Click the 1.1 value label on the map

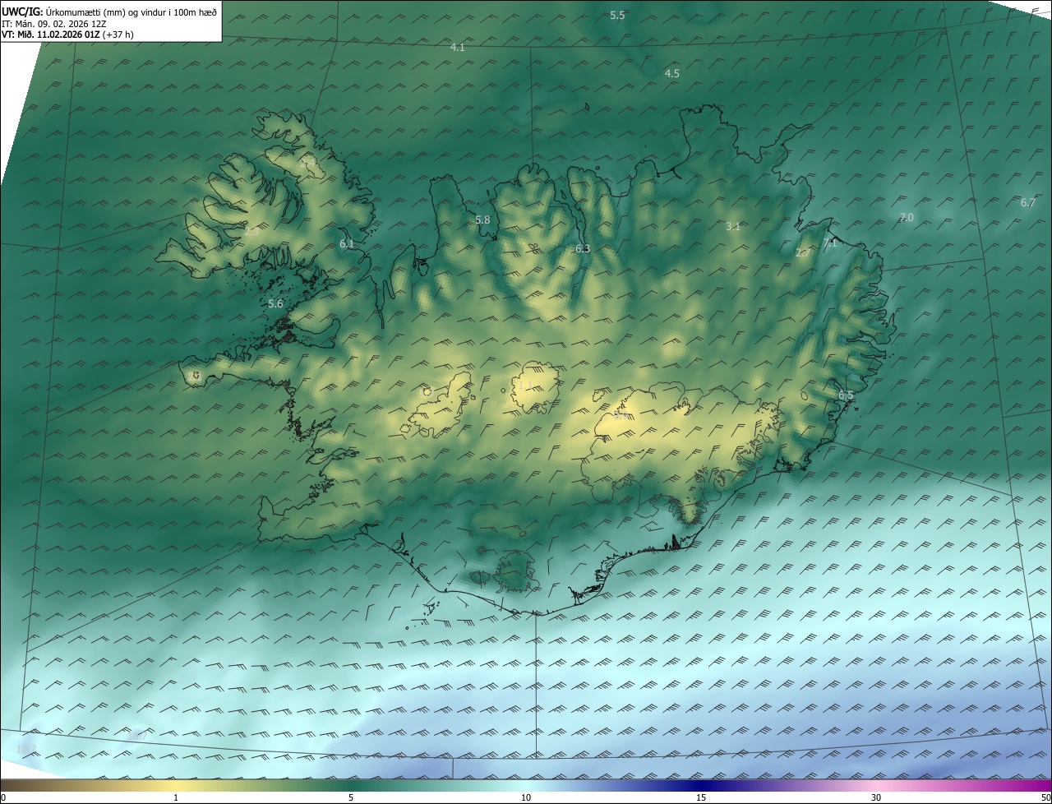pos(524,386)
